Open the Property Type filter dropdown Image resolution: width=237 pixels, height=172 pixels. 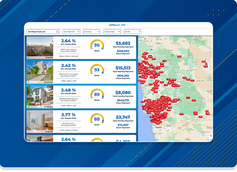click(112, 32)
